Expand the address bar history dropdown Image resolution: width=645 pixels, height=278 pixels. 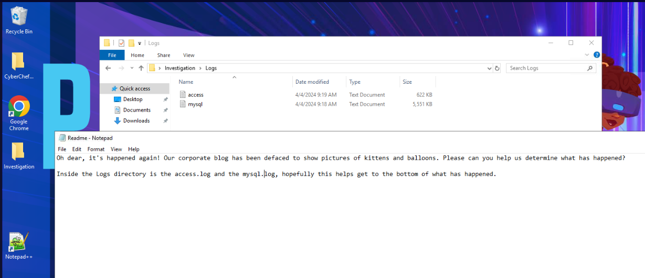click(x=489, y=68)
